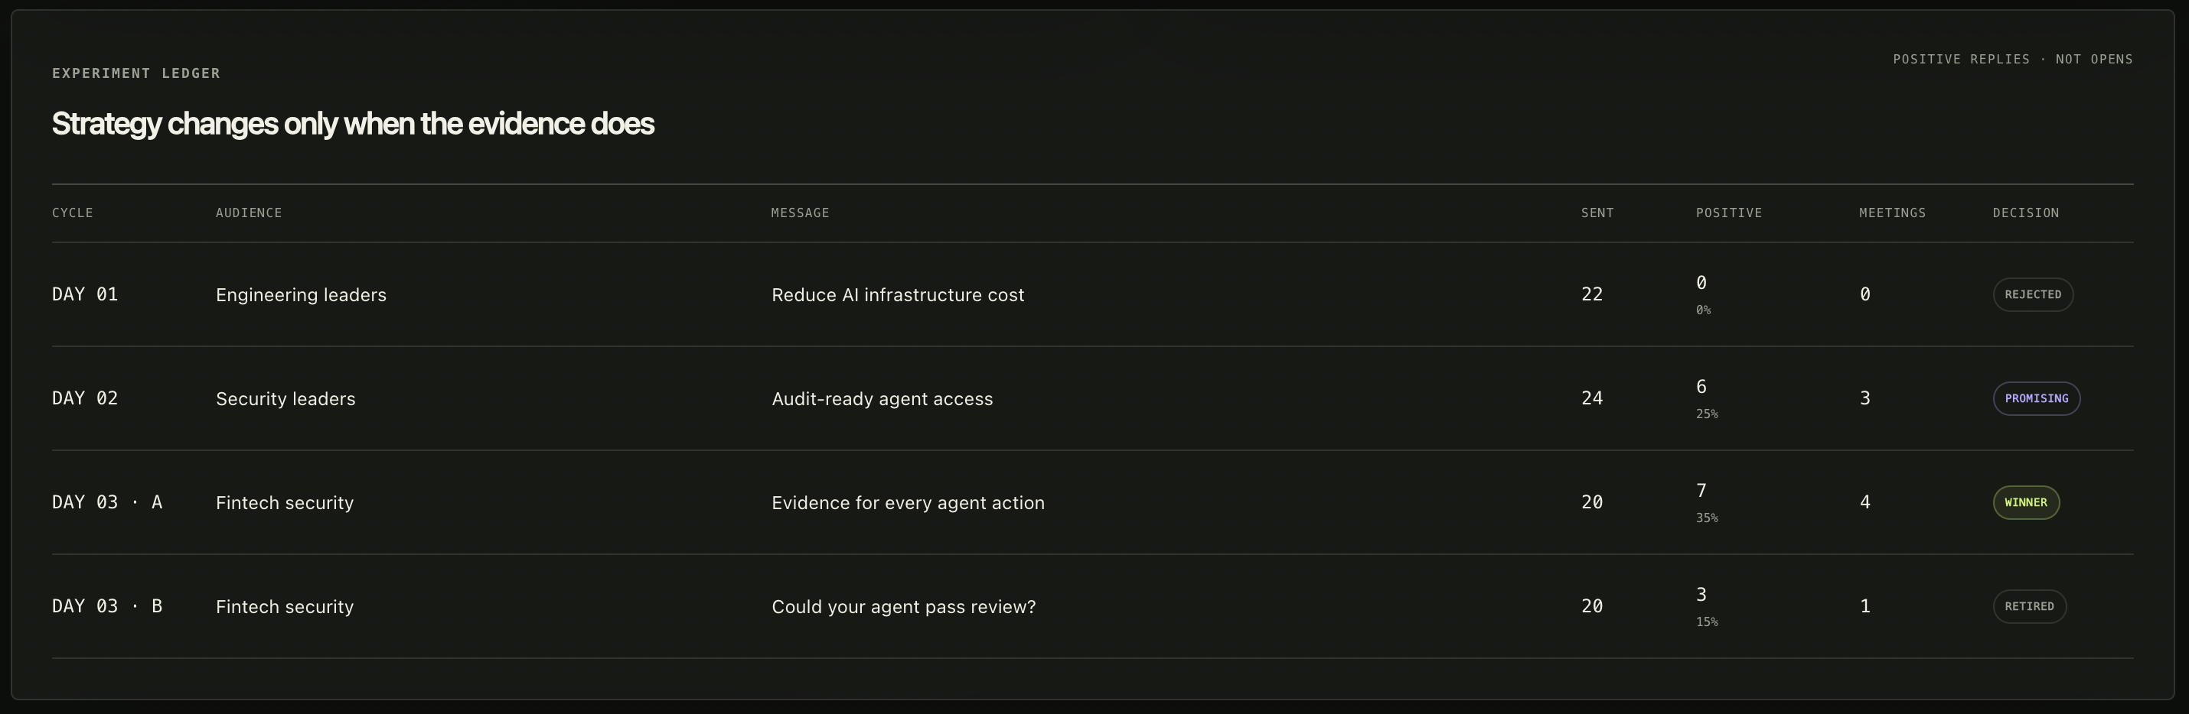Click the Evidence for every agent action message

click(908, 502)
